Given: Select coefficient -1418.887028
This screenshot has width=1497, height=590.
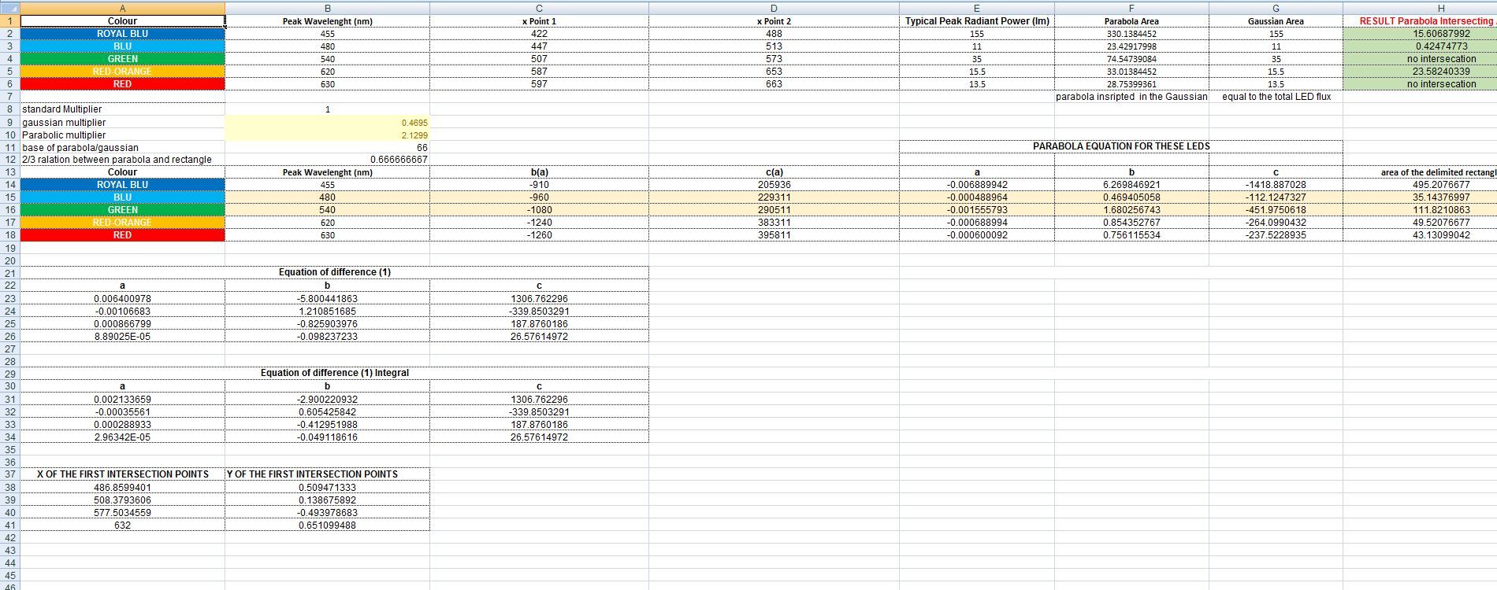Looking at the screenshot, I should (x=1276, y=185).
